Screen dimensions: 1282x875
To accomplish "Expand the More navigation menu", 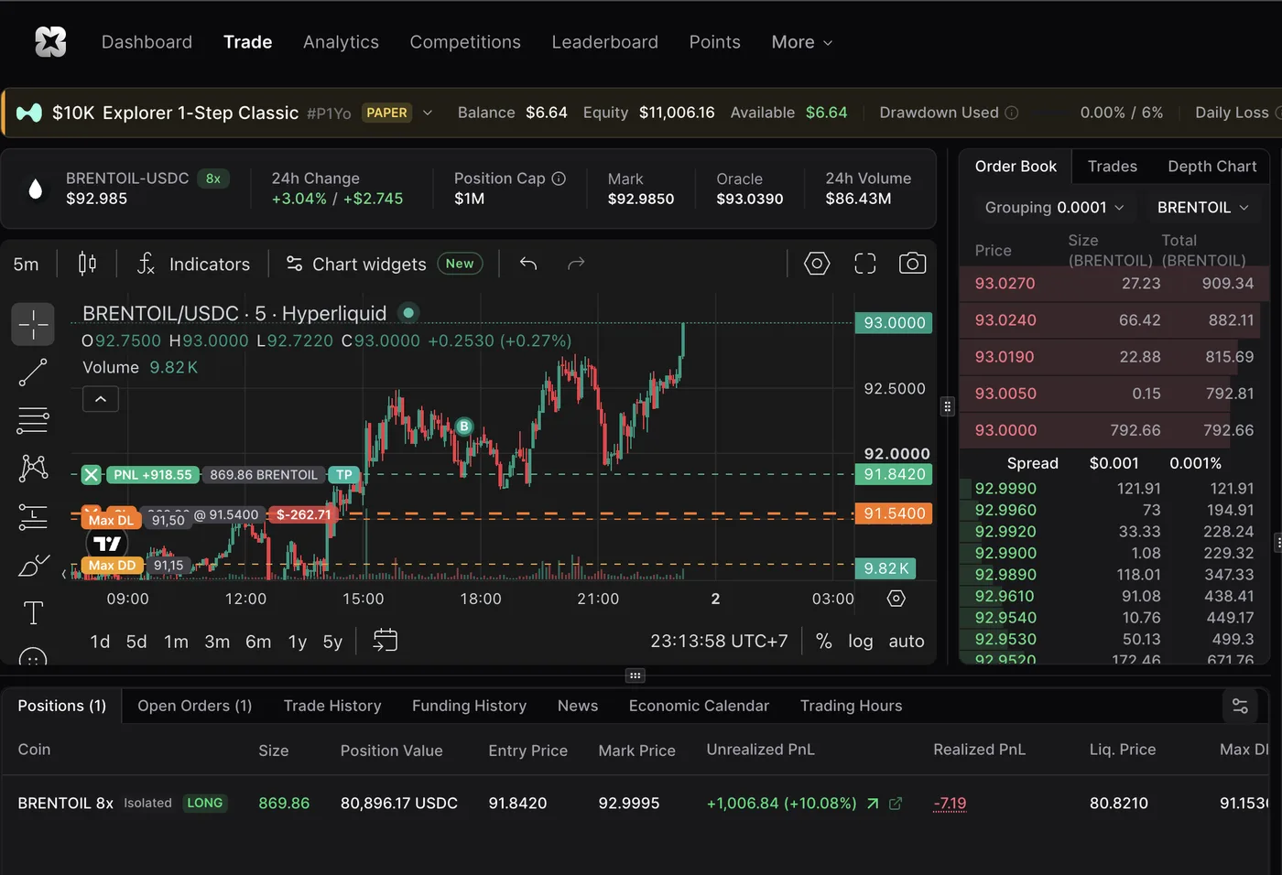I will (802, 42).
